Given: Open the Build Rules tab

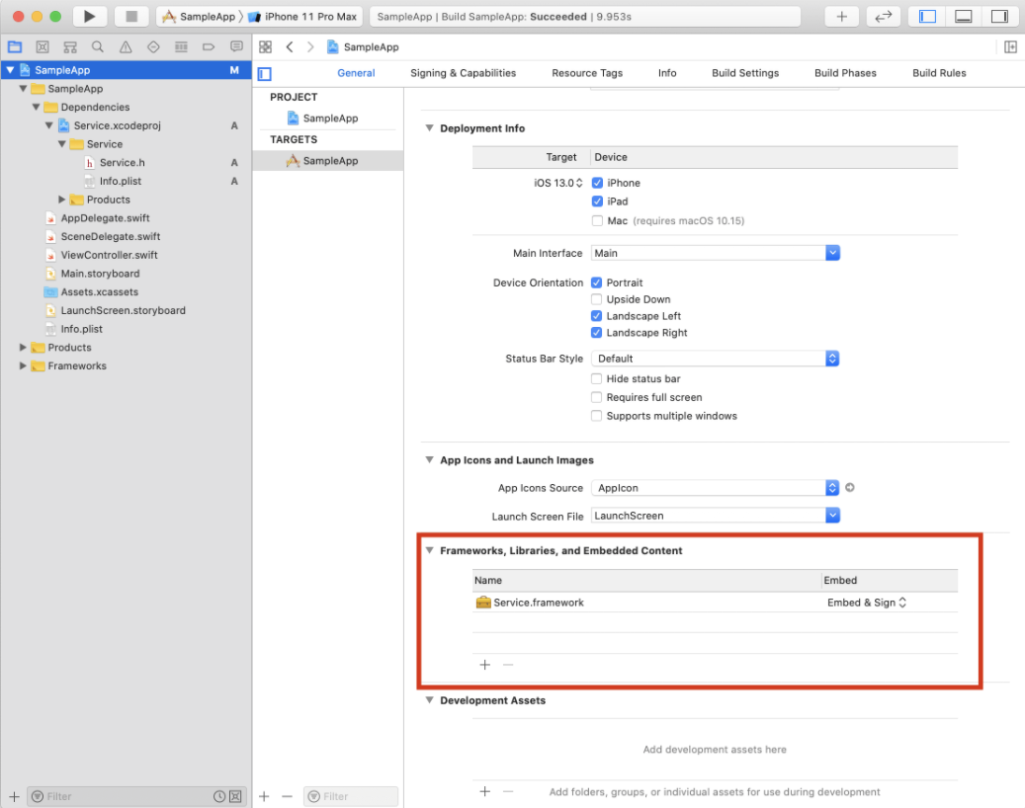Looking at the screenshot, I should pos(939,73).
